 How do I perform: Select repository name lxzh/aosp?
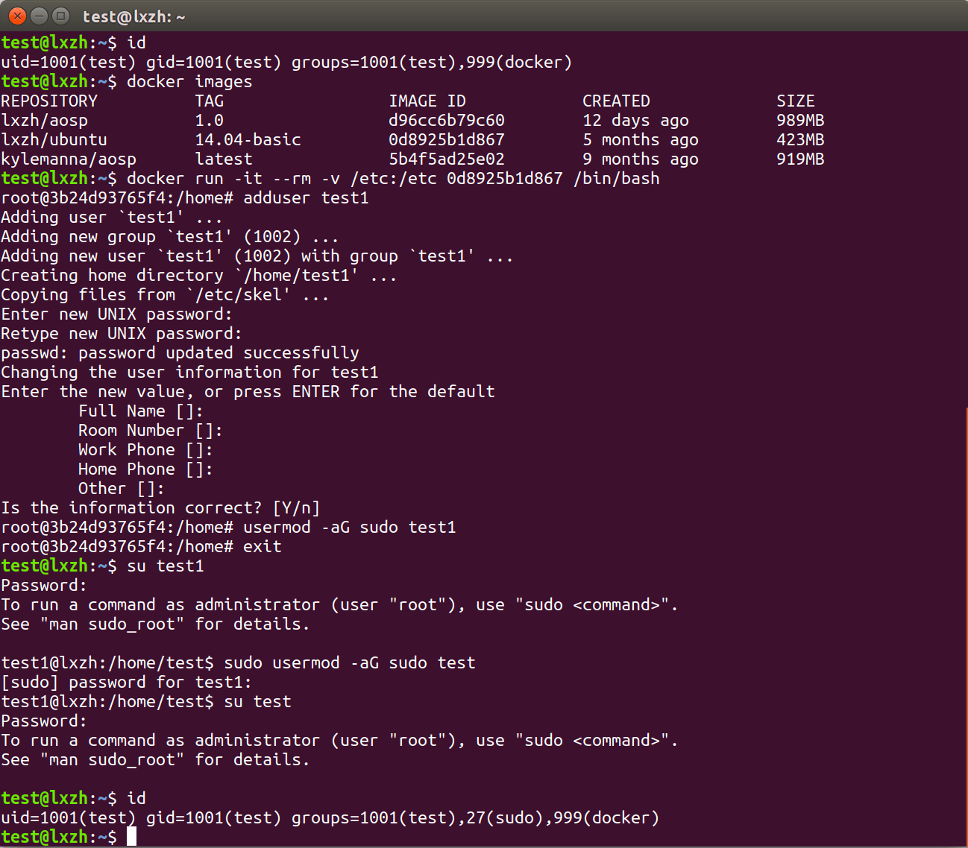(45, 120)
